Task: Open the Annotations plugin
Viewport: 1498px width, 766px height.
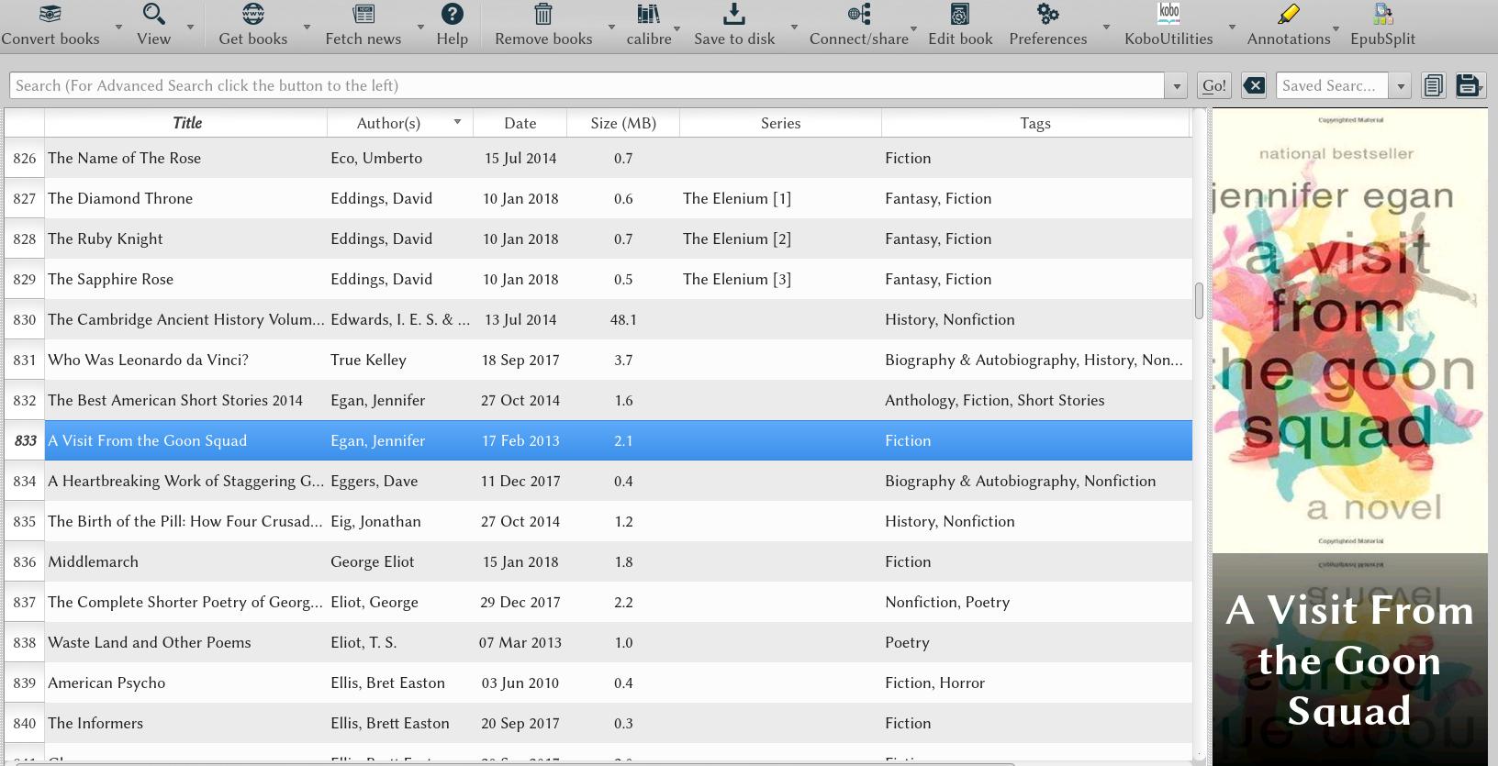Action: pyautogui.click(x=1288, y=25)
